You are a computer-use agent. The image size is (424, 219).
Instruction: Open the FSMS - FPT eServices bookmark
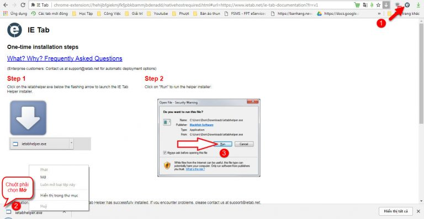[245, 13]
